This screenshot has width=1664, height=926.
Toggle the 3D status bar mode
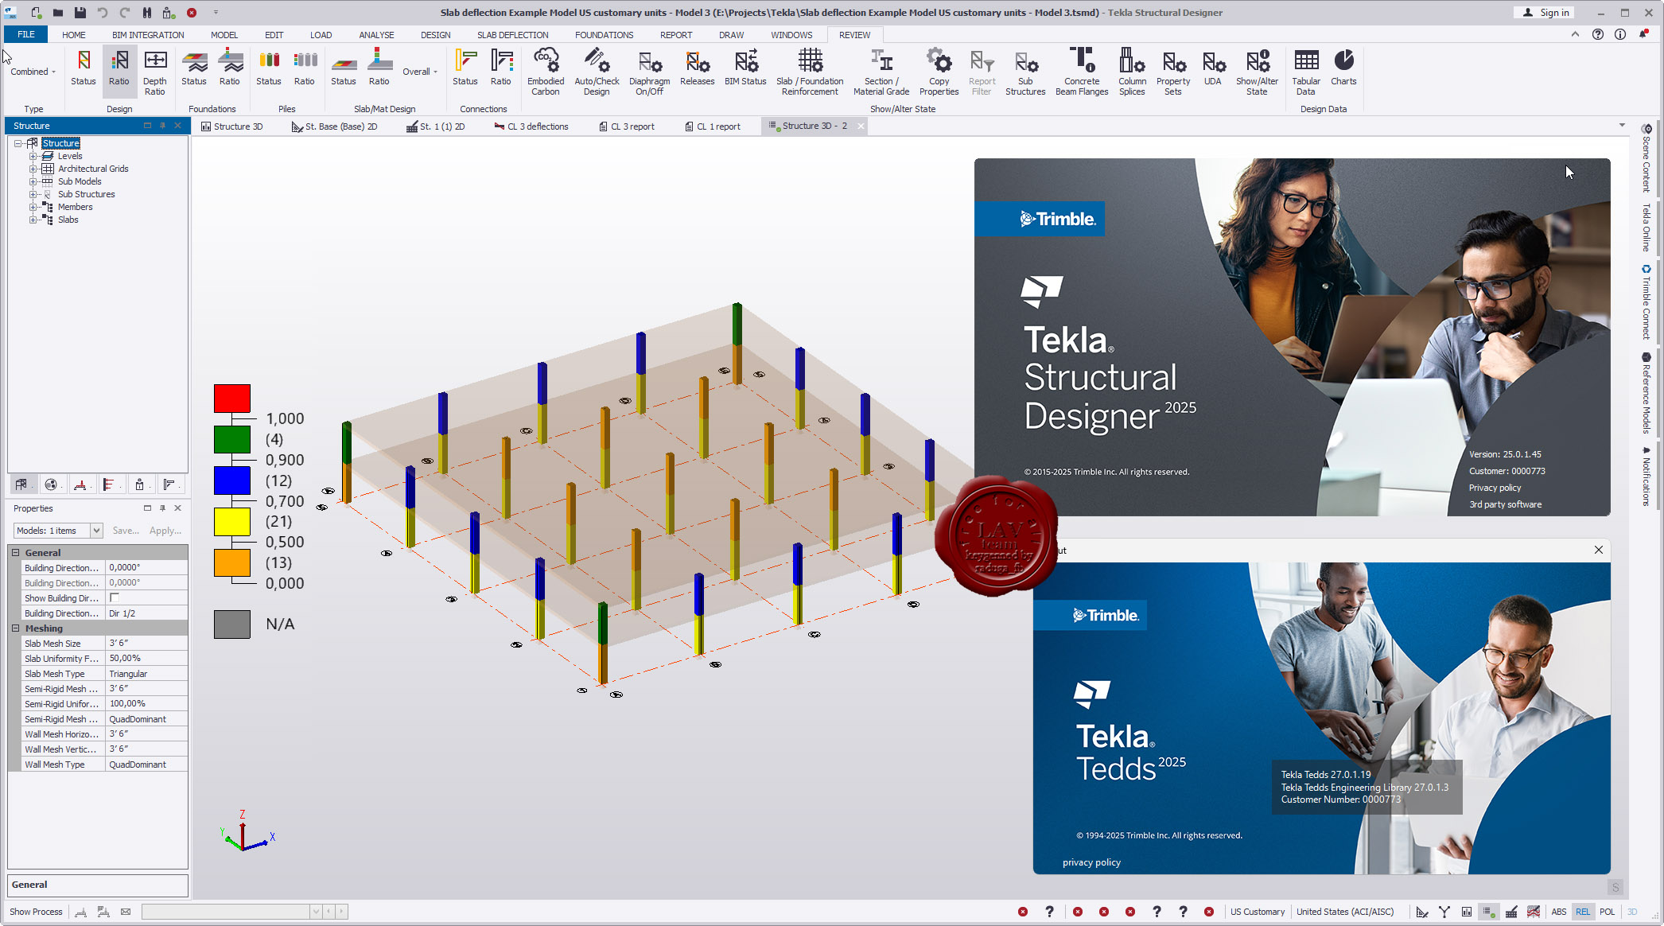pos(1632,912)
